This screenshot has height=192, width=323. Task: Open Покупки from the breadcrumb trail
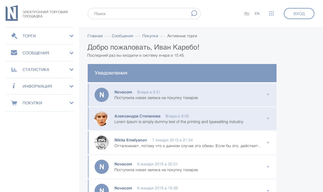click(x=150, y=36)
